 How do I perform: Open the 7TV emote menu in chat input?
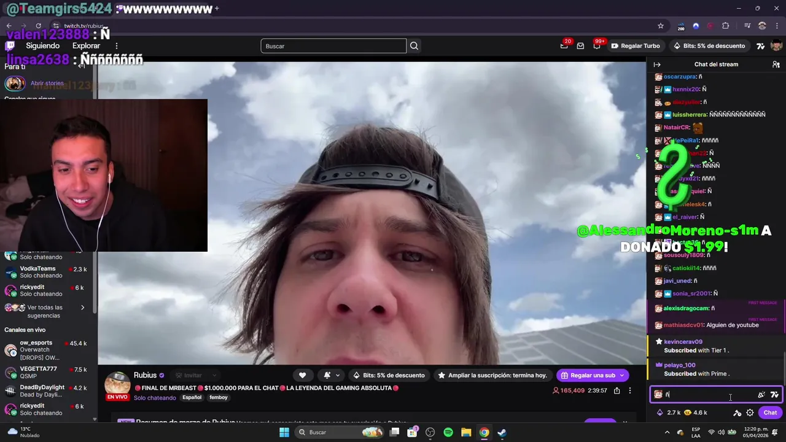[x=774, y=395]
